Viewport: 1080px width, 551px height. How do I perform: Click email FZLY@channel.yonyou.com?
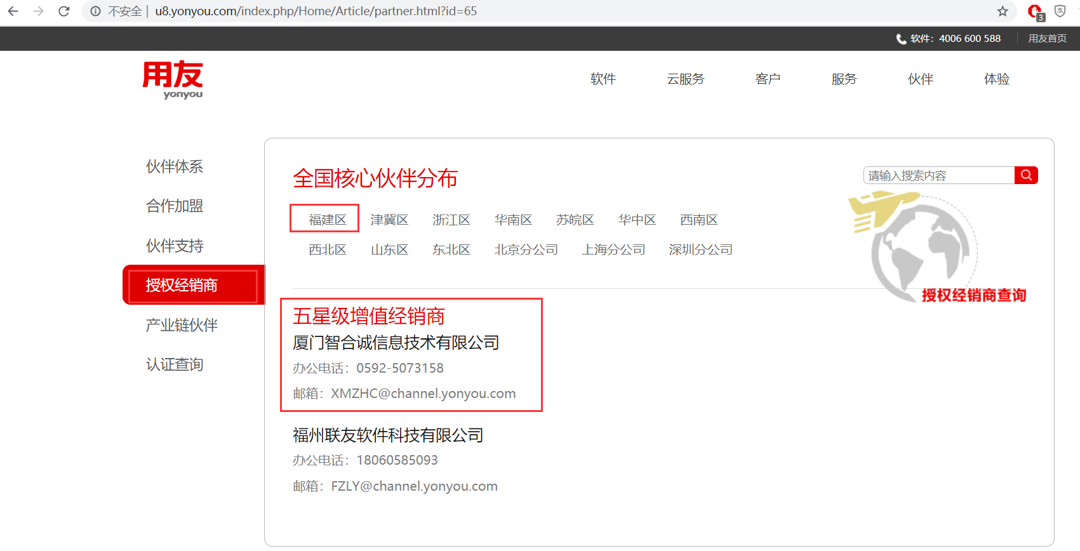pyautogui.click(x=414, y=486)
